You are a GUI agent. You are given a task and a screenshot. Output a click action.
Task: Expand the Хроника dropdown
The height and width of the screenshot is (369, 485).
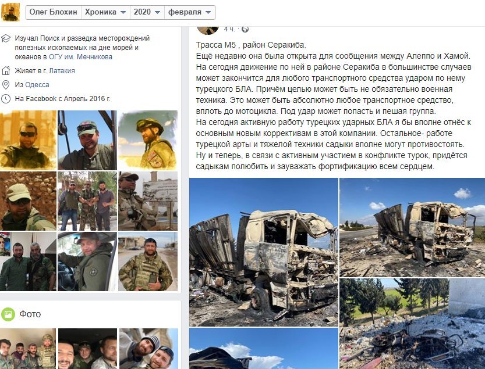click(105, 12)
